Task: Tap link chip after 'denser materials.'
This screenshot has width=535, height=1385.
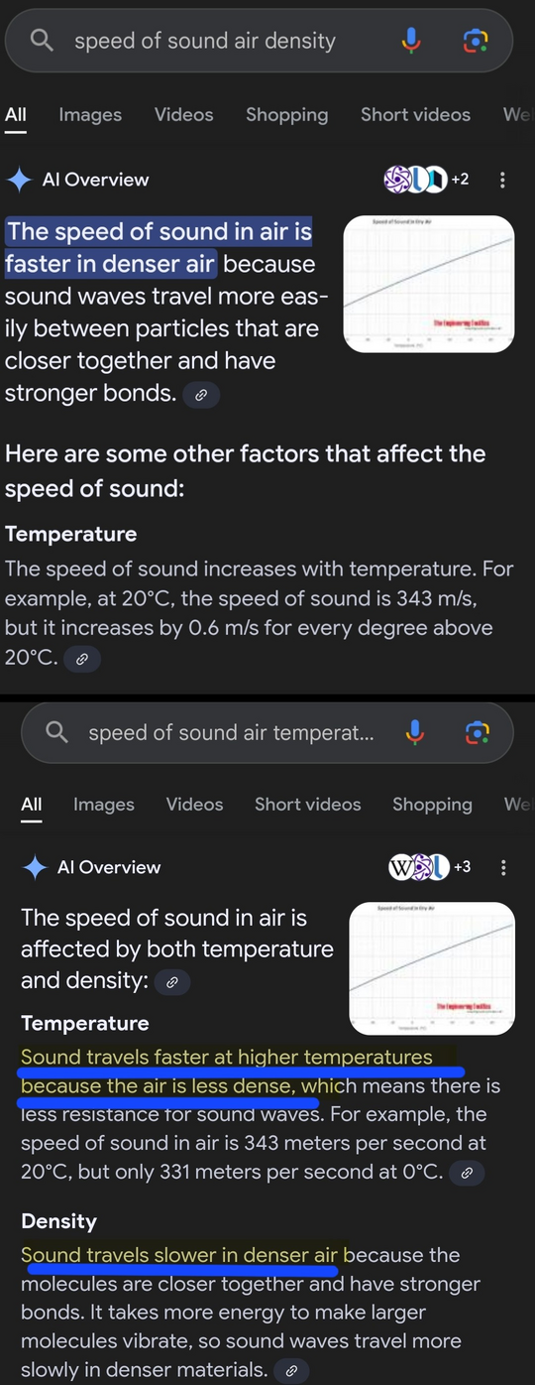Action: click(x=291, y=1371)
